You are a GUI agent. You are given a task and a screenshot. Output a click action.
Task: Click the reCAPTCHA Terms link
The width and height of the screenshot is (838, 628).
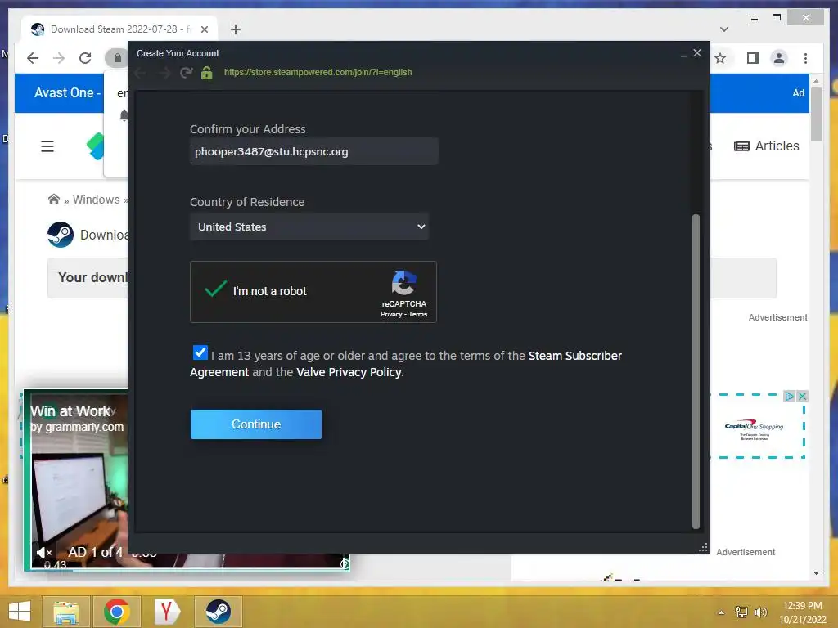pyautogui.click(x=418, y=314)
